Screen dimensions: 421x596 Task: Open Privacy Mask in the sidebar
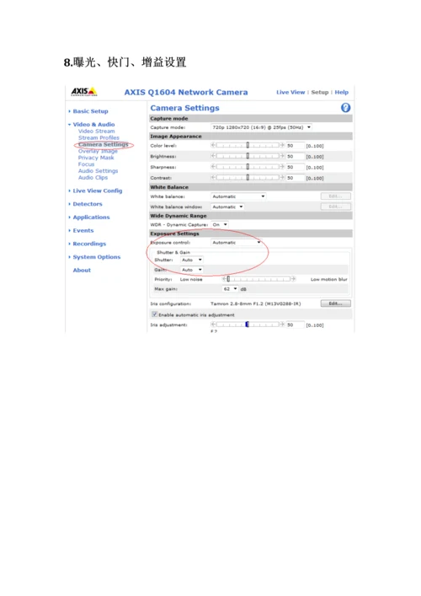click(x=96, y=158)
